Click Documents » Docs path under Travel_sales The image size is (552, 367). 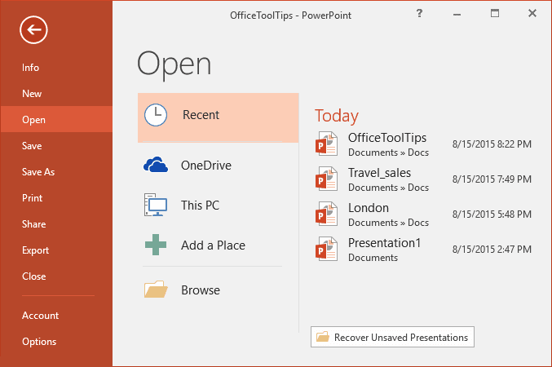pos(388,188)
